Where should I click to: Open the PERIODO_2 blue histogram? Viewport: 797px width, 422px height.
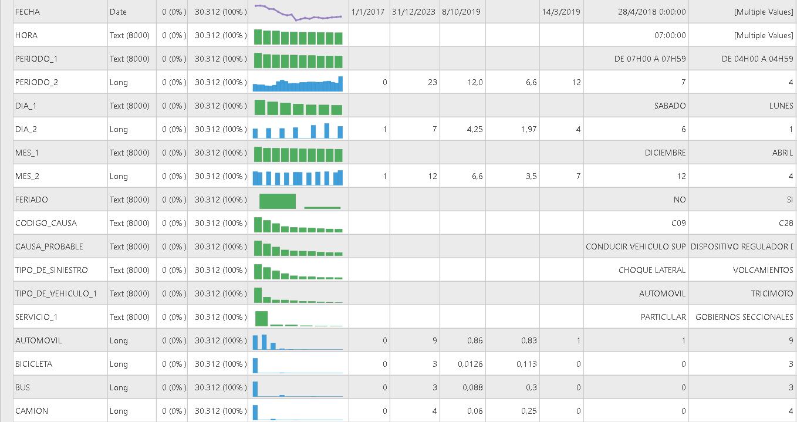pos(298,83)
